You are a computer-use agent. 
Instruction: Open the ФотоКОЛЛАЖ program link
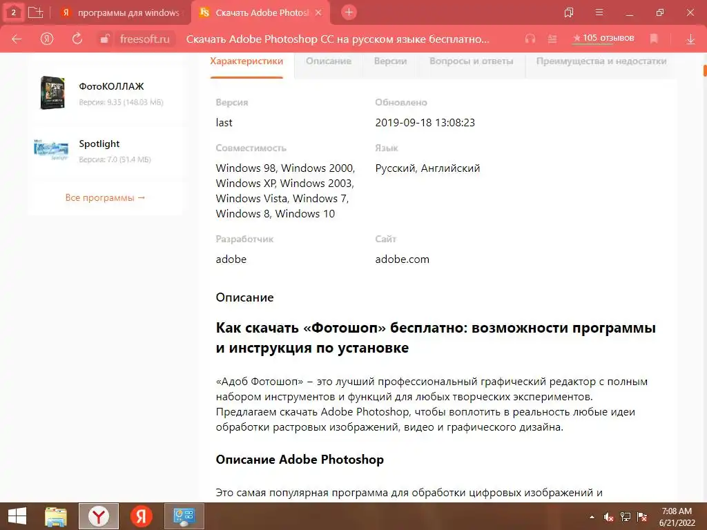click(x=111, y=86)
